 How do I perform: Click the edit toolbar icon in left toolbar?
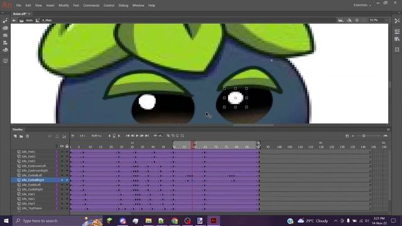point(5,61)
